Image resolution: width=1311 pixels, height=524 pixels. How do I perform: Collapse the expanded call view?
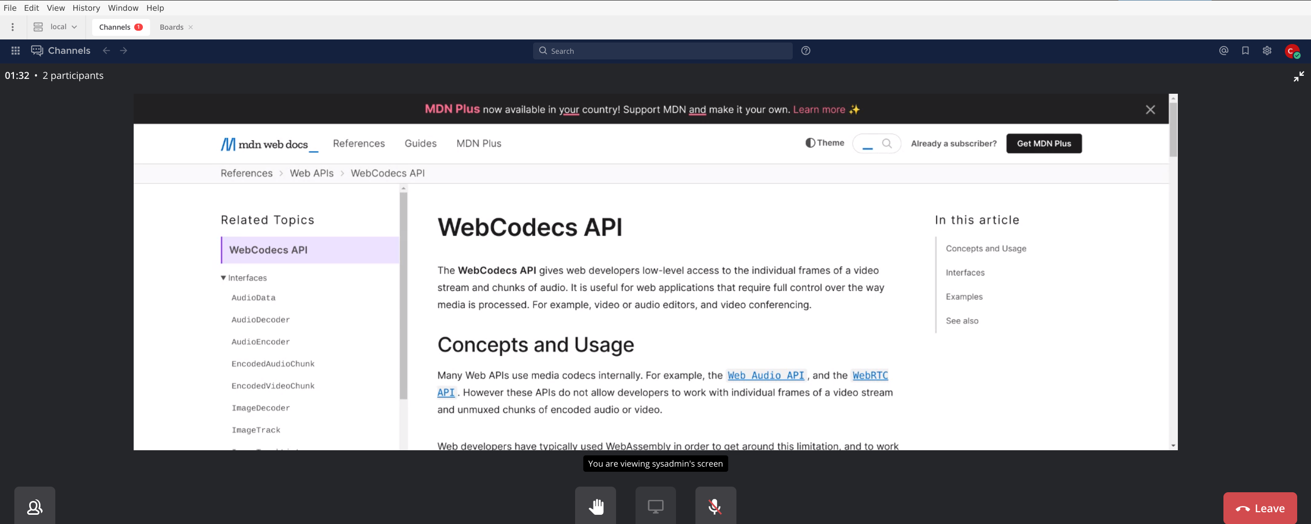[1299, 76]
